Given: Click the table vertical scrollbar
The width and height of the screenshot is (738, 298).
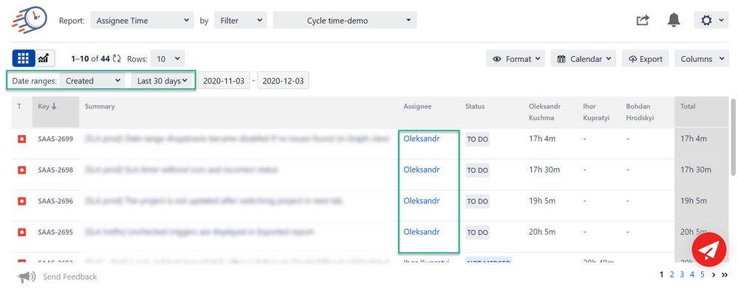Looking at the screenshot, I should pos(734,136).
